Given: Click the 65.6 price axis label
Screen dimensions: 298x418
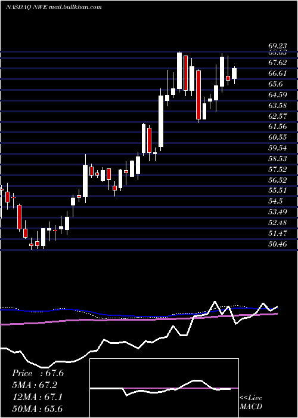Looking at the screenshot, I should pyautogui.click(x=275, y=84).
